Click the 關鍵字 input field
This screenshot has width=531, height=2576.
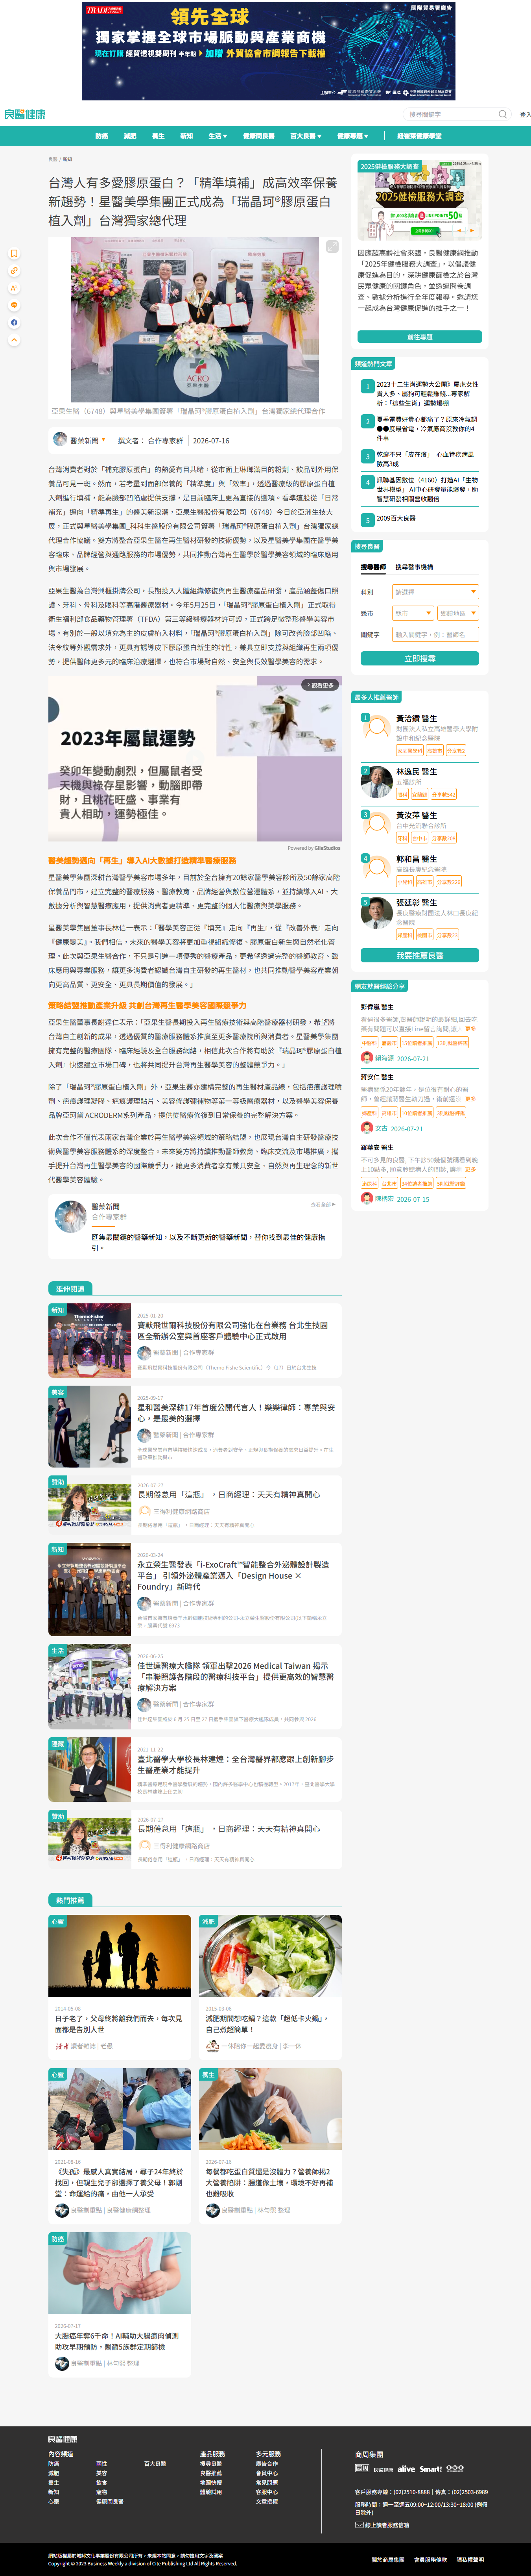tap(435, 634)
